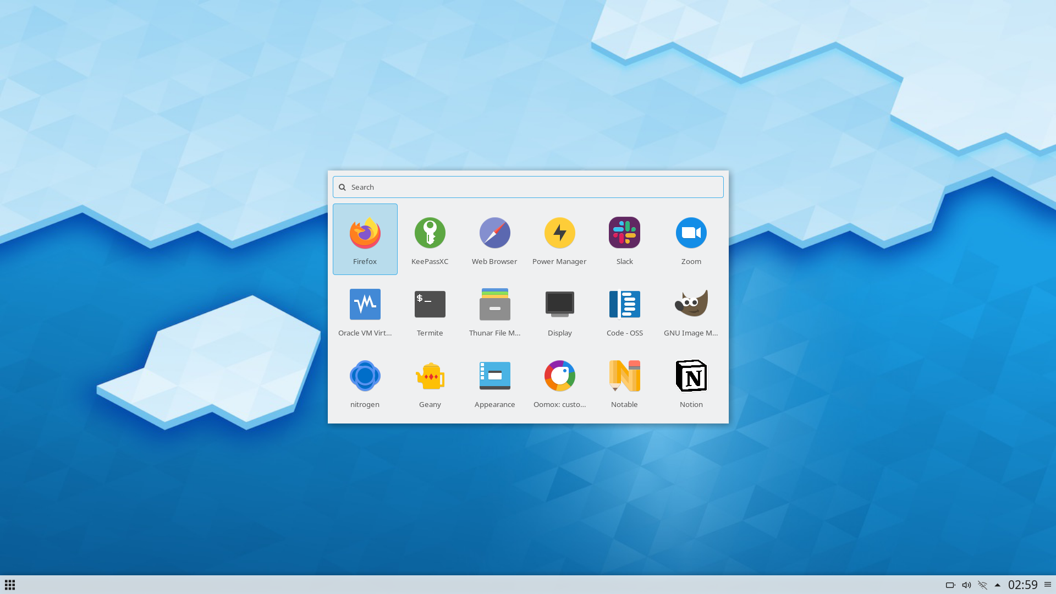Open Display settings
Screen dimensions: 1056x594
pyautogui.click(x=559, y=310)
